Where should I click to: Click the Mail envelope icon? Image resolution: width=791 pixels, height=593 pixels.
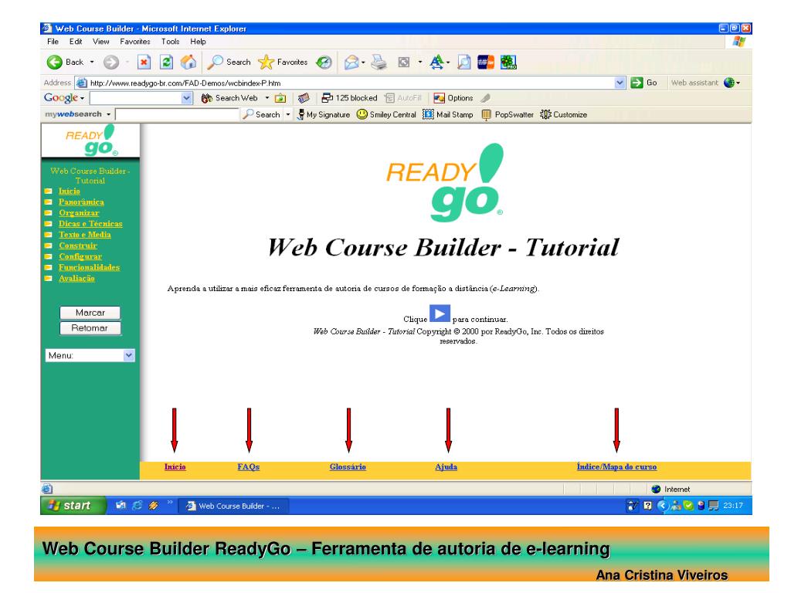tap(351, 62)
